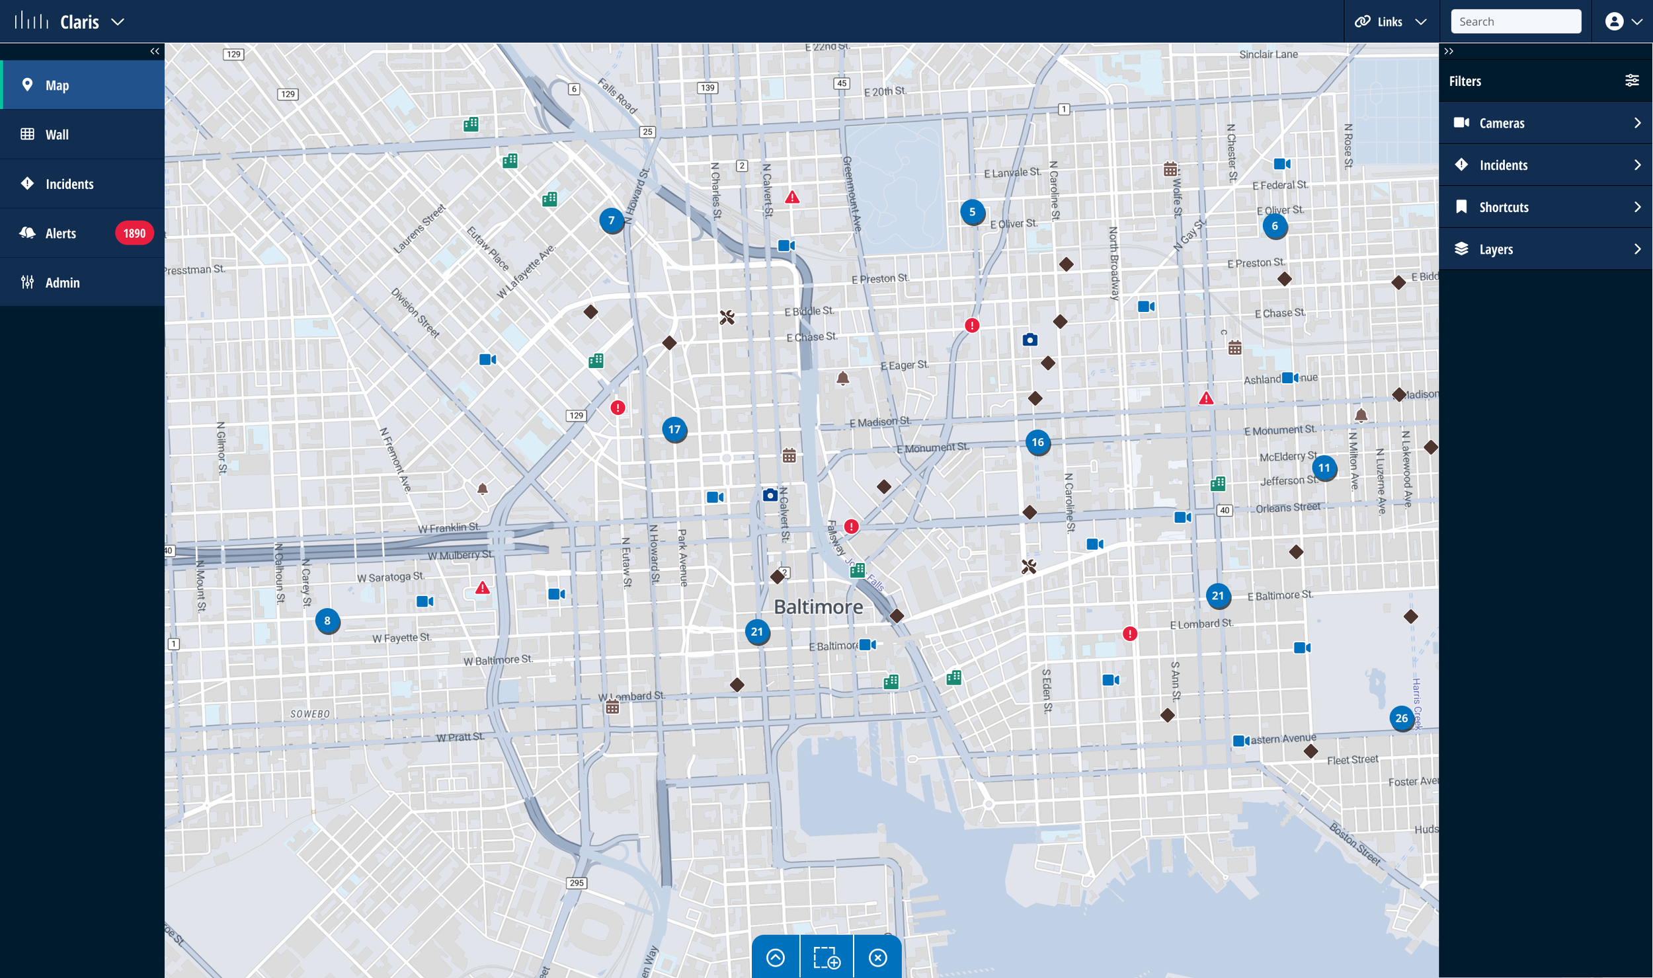Expand the Cameras filter section
Viewport: 1653px width, 978px height.
(1545, 123)
